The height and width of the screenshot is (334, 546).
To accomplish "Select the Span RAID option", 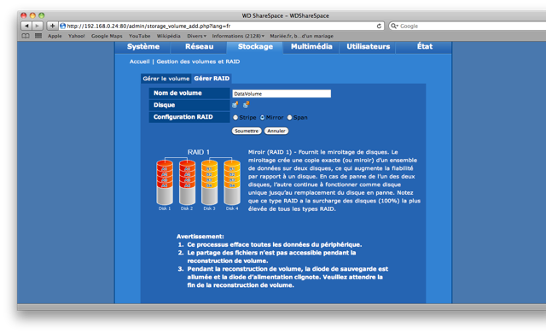I will point(289,118).
